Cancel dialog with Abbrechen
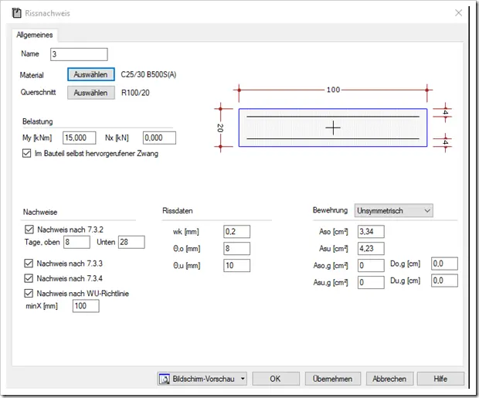 click(x=389, y=379)
